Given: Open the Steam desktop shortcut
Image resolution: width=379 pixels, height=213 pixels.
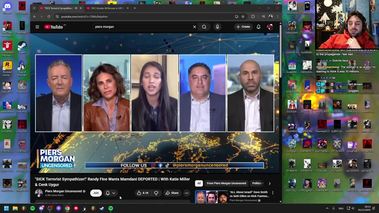Looking at the screenshot, I should tap(22, 47).
